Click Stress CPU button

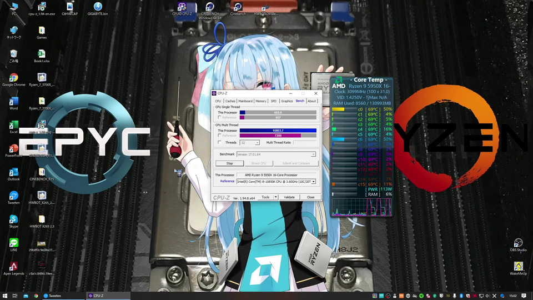258,163
